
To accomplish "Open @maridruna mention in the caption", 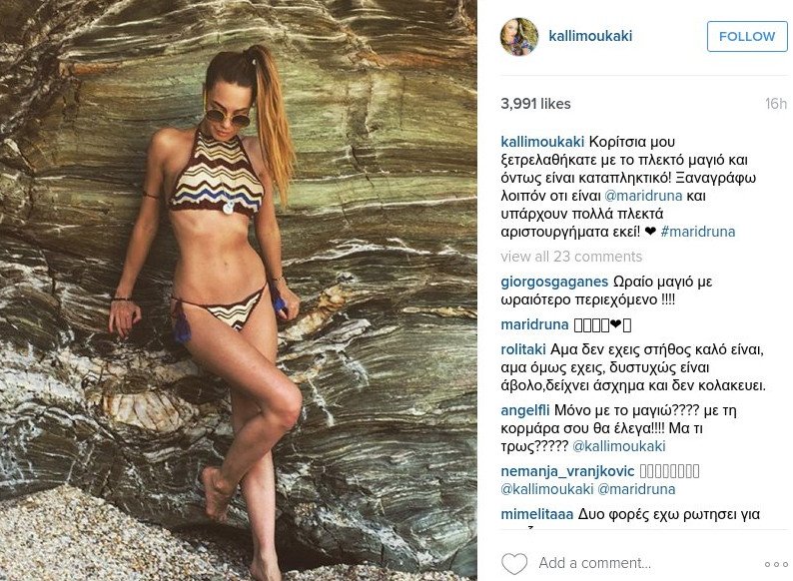I will (643, 196).
